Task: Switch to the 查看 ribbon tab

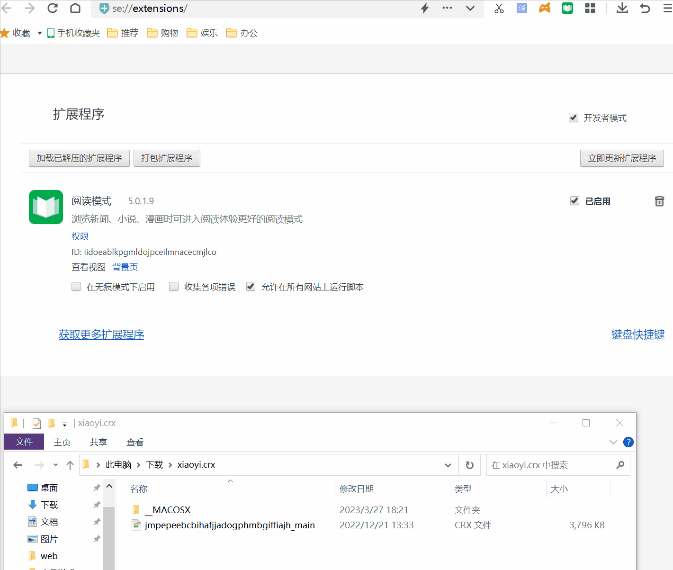Action: 135,442
